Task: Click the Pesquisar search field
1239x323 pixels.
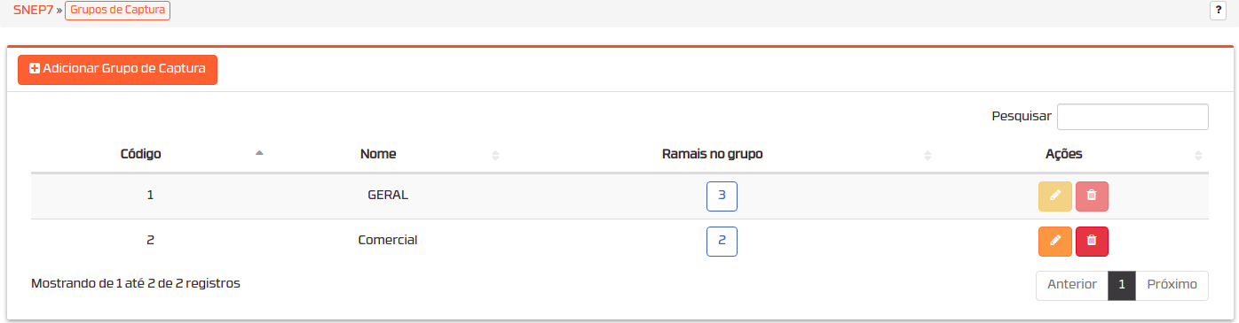Action: (1132, 117)
